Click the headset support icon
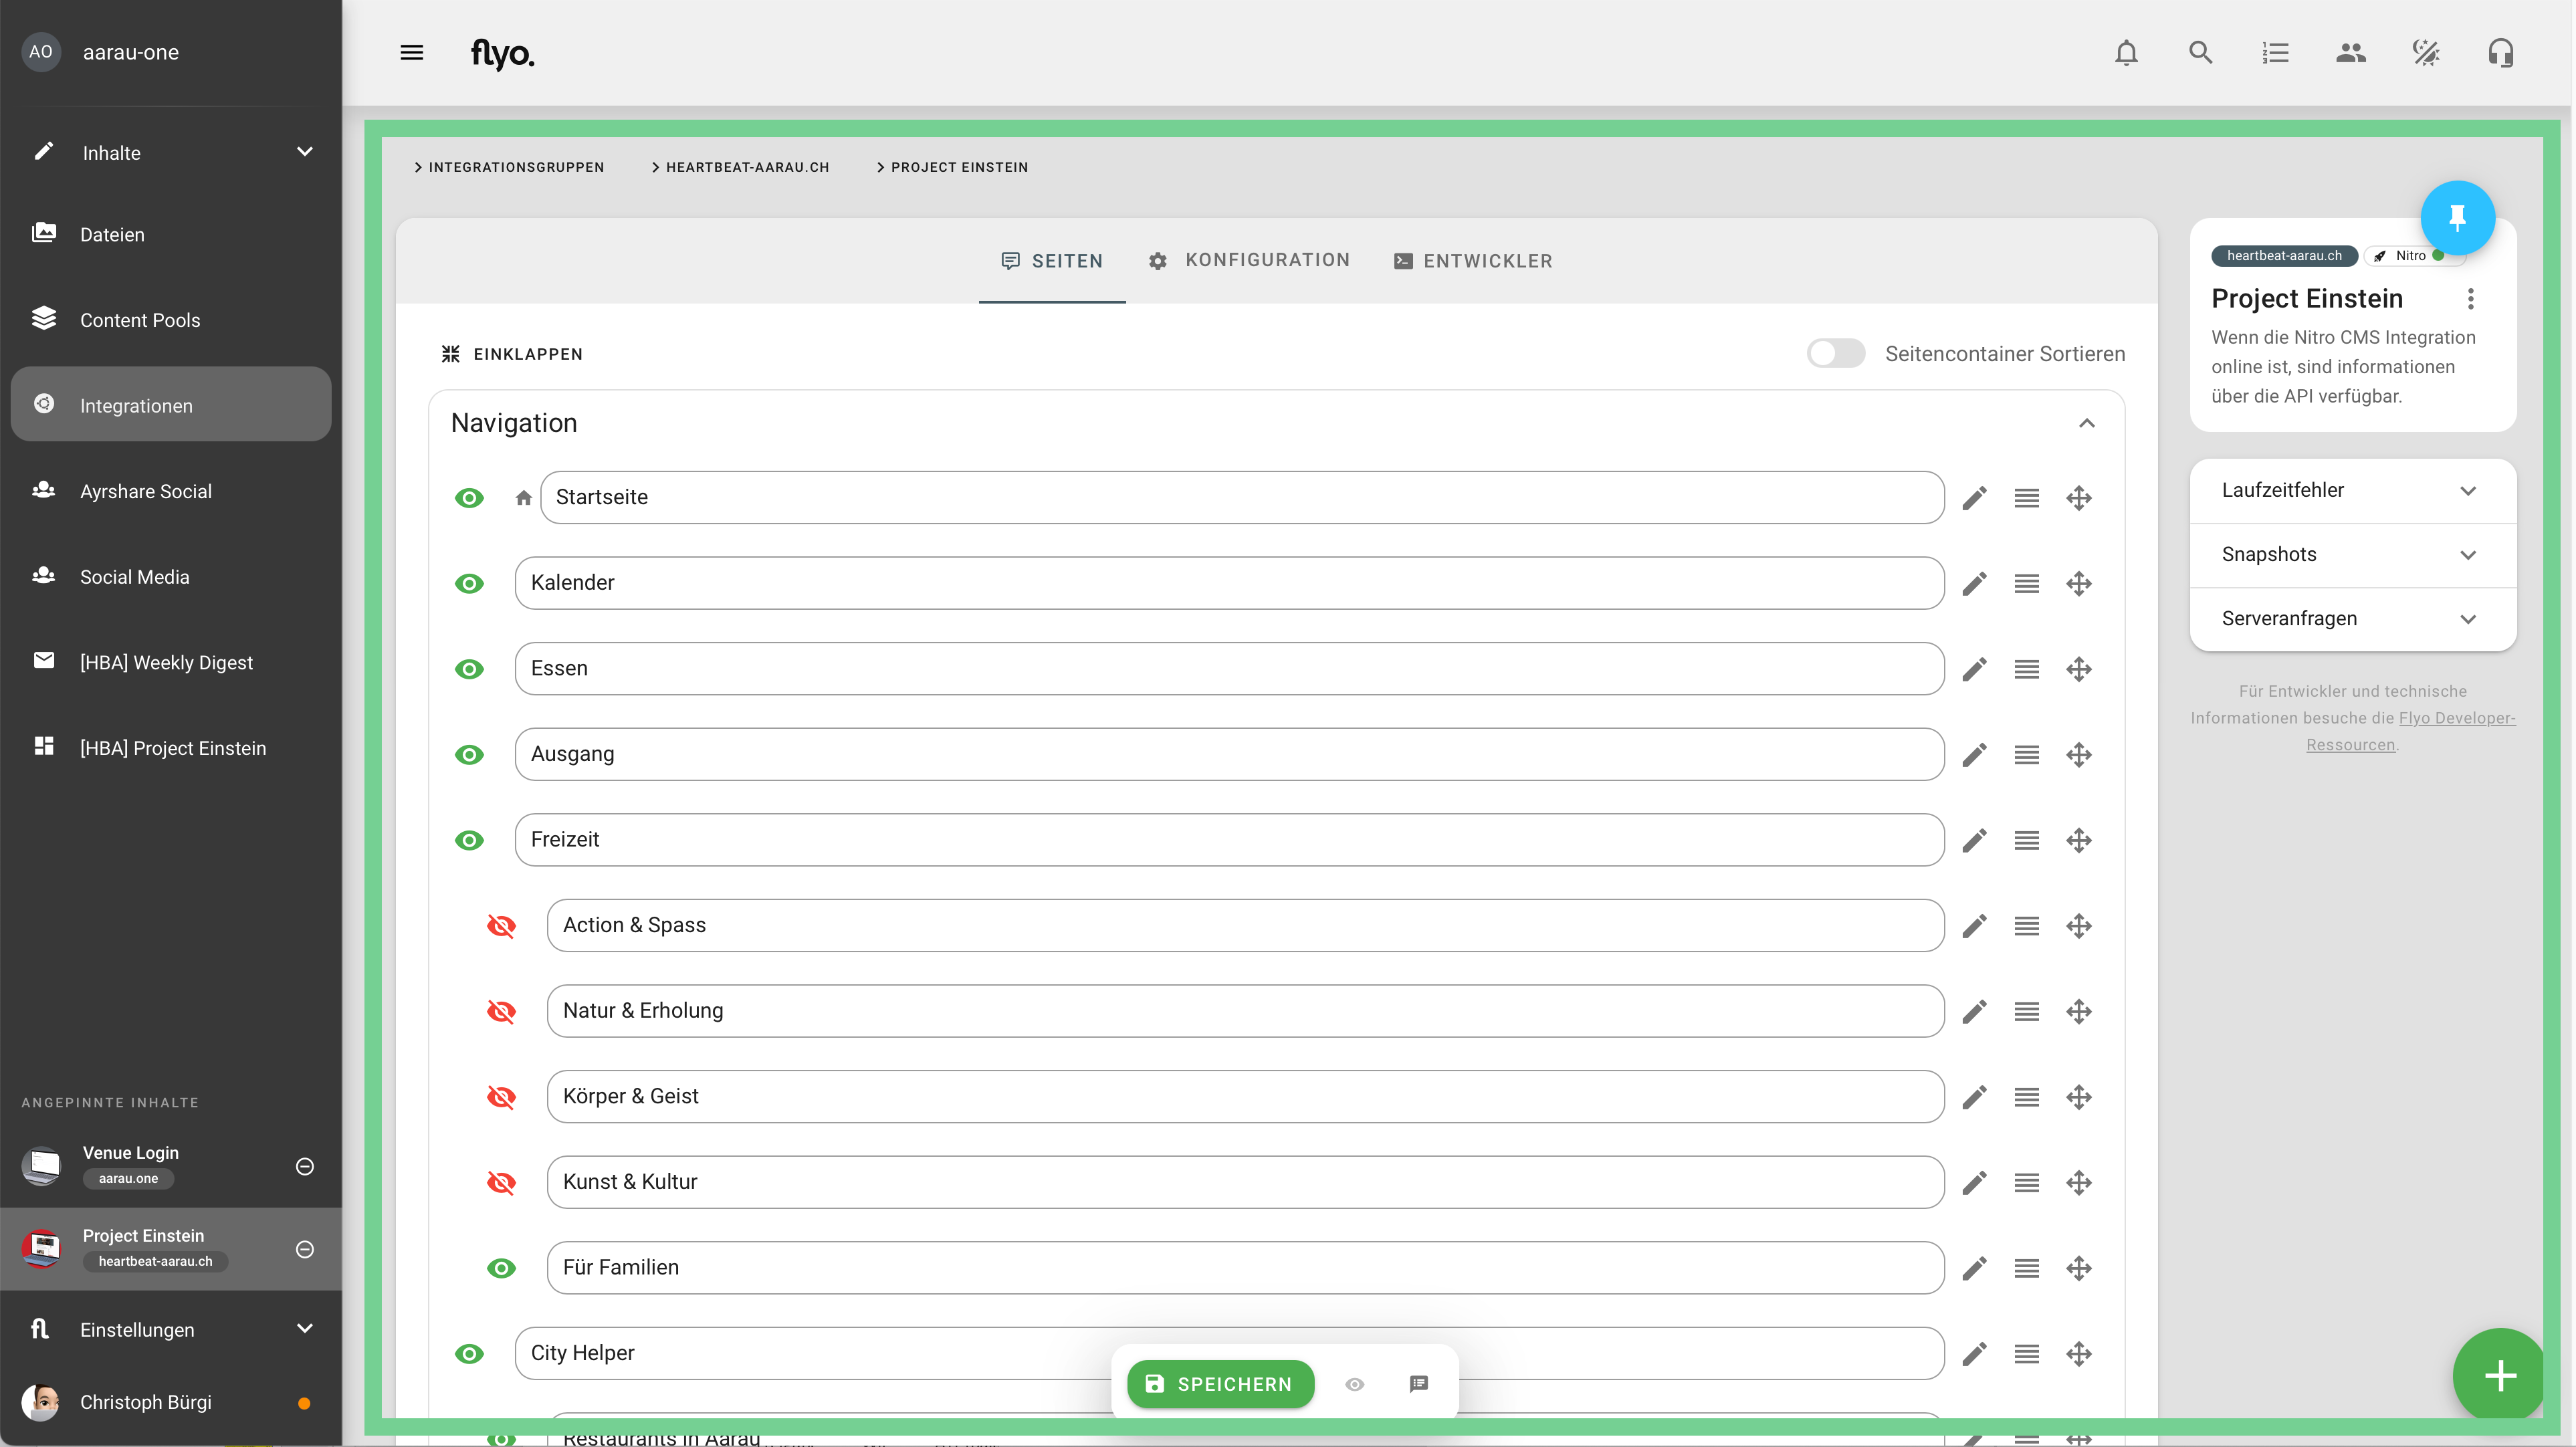 2500,52
